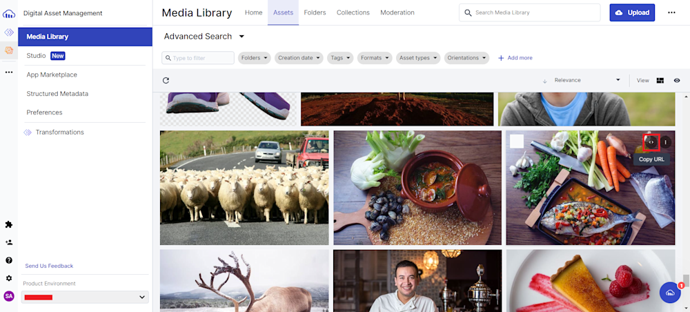Open the raspberry tart dessert thumbnail
Viewport: 690px width, 312px height.
tap(591, 281)
